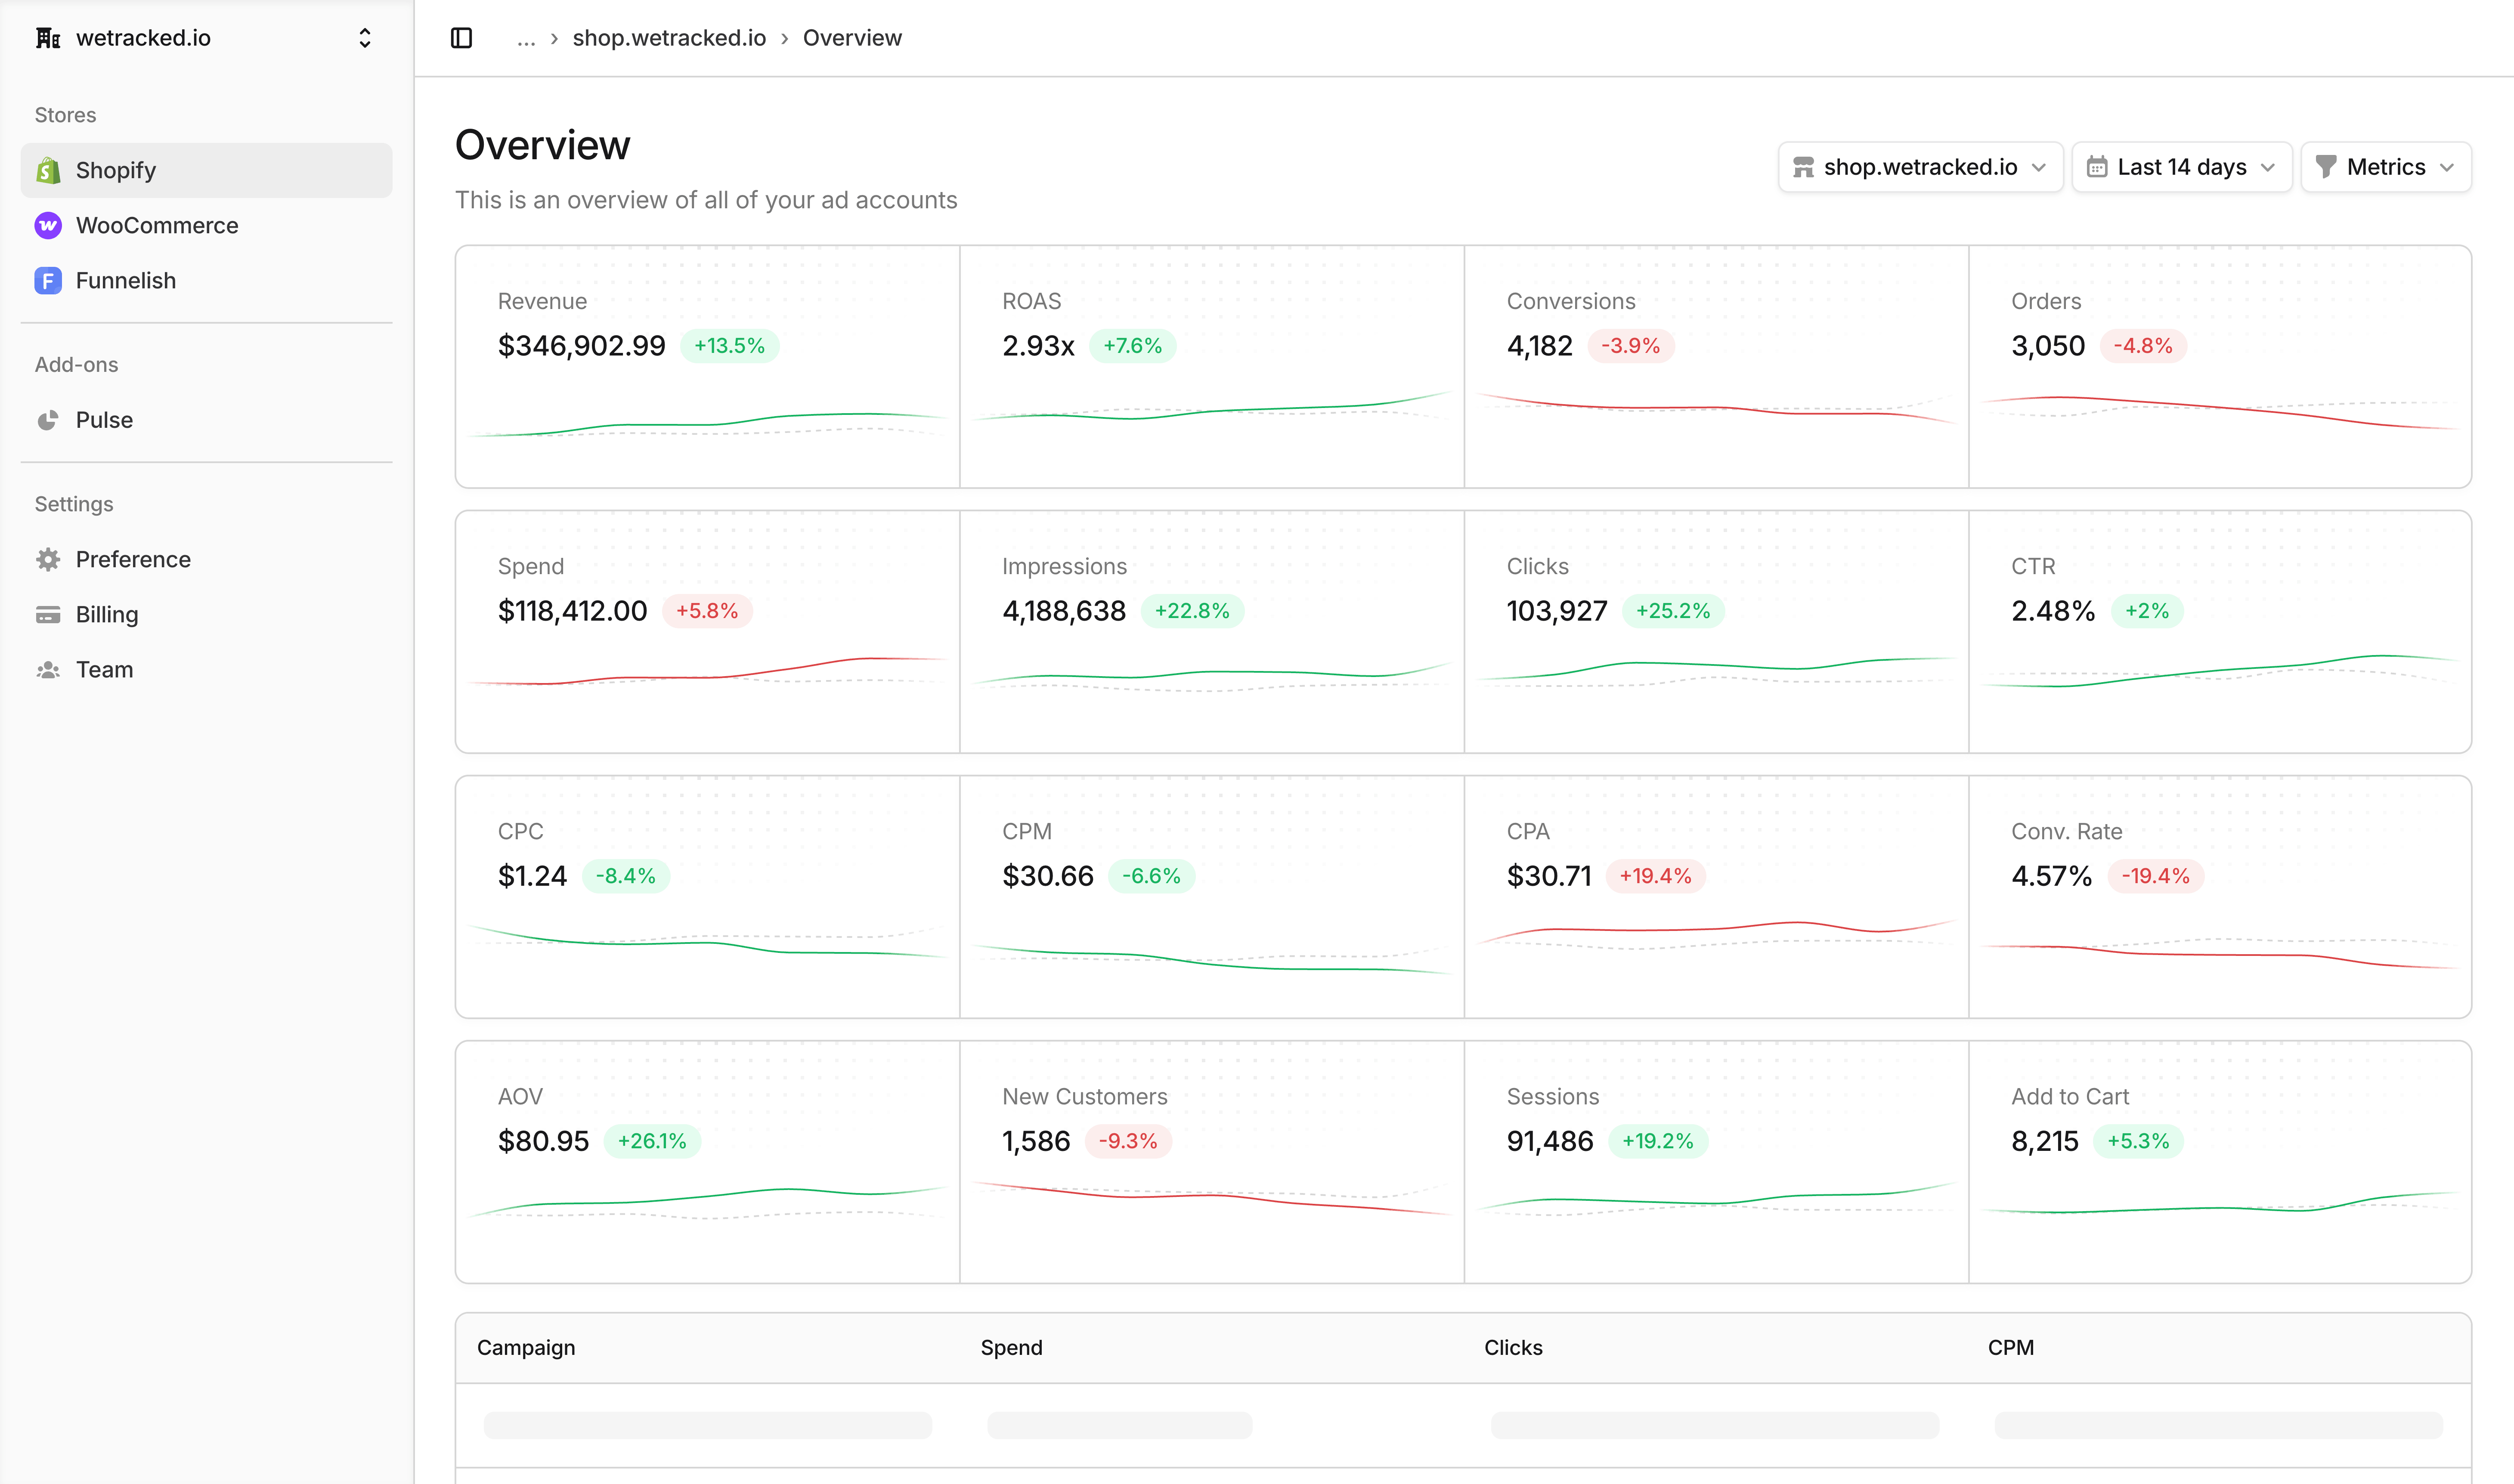Viewport: 2514px width, 1484px height.
Task: Click the CPC $1.24 value
Action: click(532, 876)
